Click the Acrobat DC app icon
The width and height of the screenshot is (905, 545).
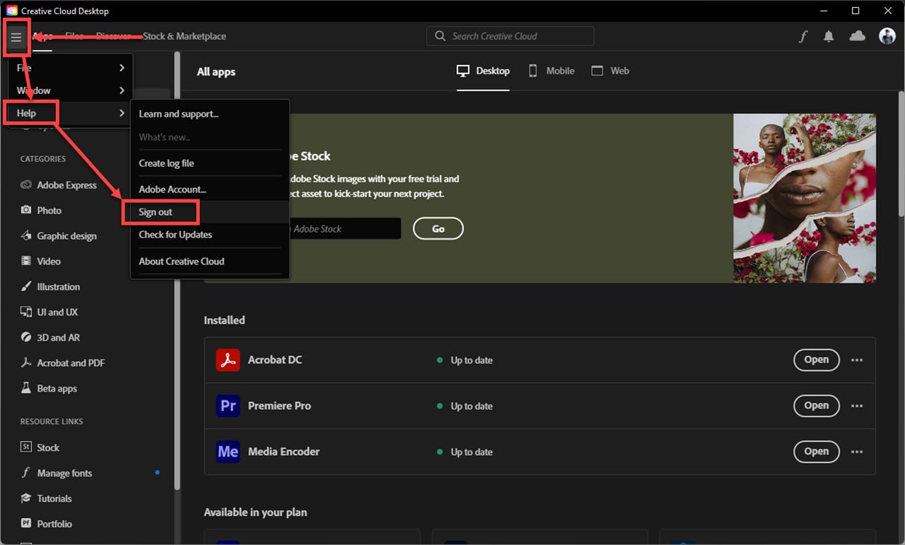pos(228,360)
